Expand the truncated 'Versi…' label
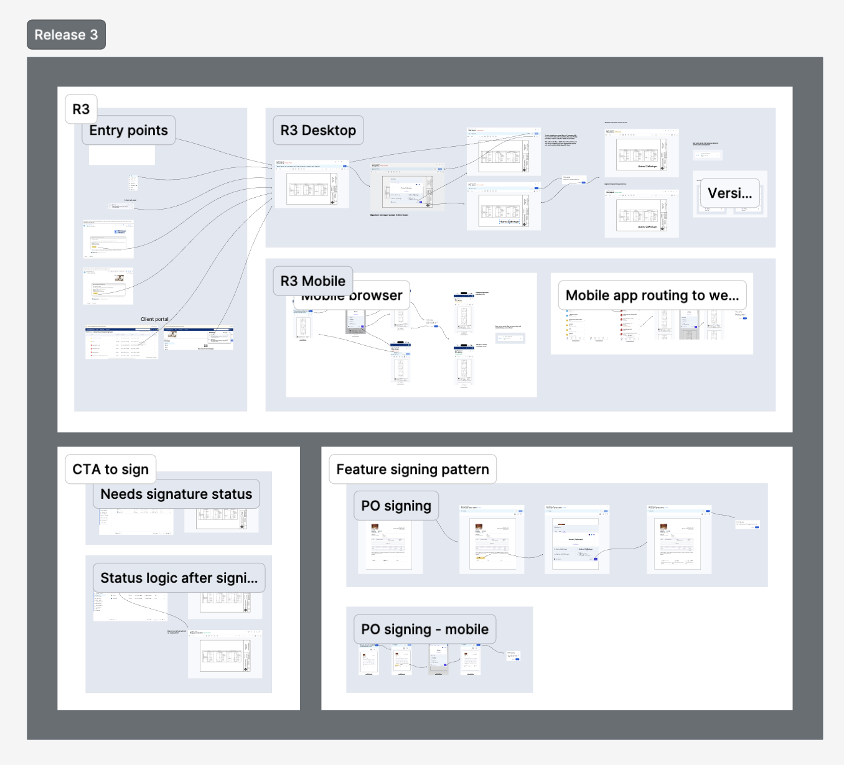Viewport: 844px width, 765px height. coord(730,193)
